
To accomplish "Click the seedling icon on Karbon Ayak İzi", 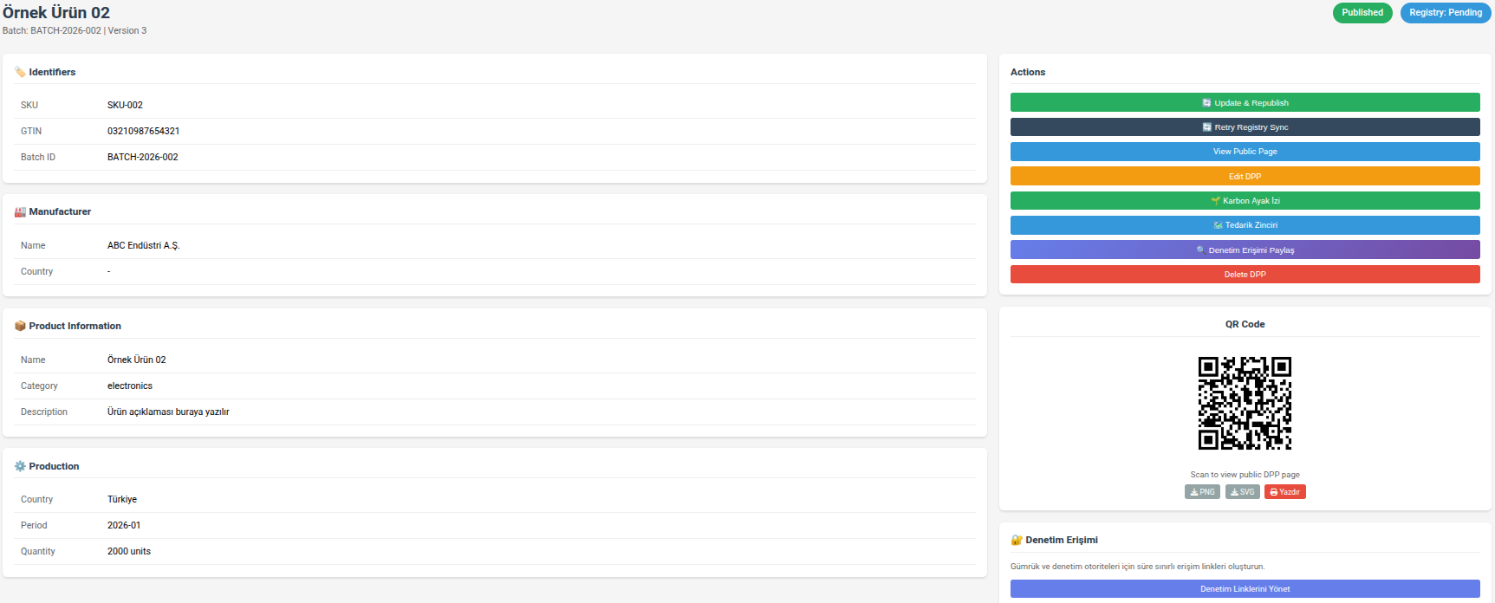I will pos(1215,200).
